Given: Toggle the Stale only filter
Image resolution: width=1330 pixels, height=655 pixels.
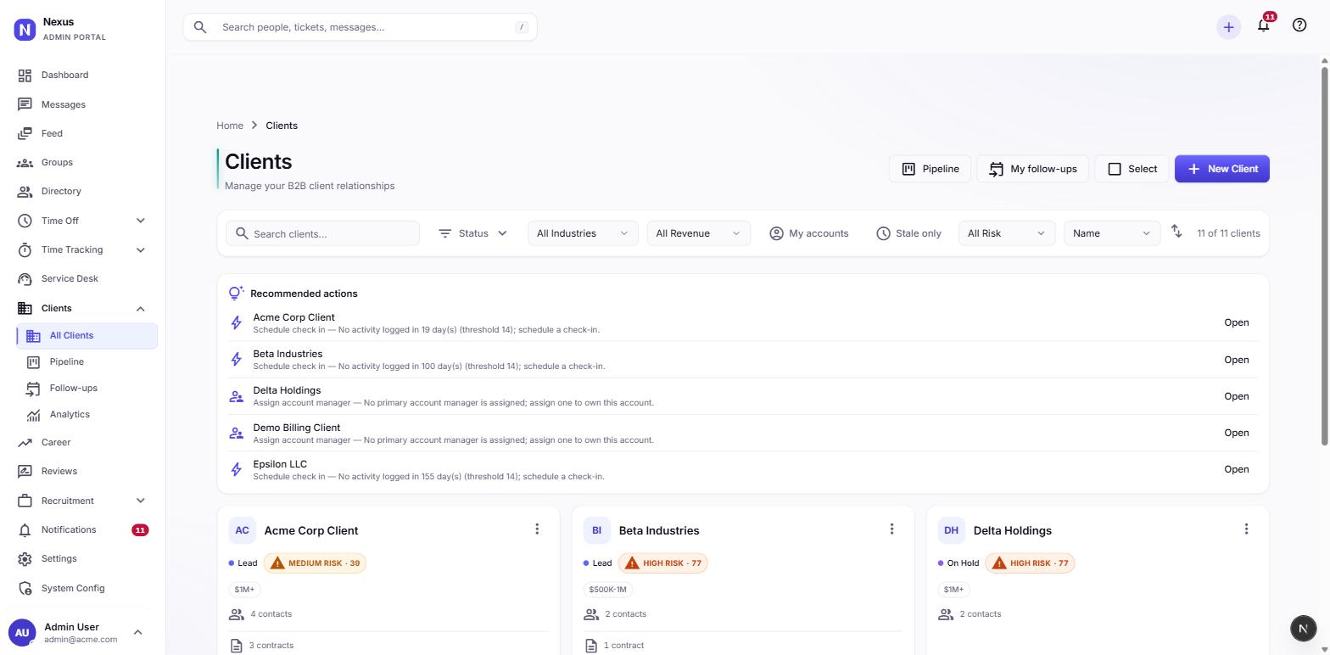Looking at the screenshot, I should coord(908,233).
